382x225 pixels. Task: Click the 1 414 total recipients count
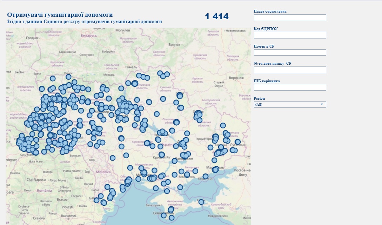[x=216, y=16]
